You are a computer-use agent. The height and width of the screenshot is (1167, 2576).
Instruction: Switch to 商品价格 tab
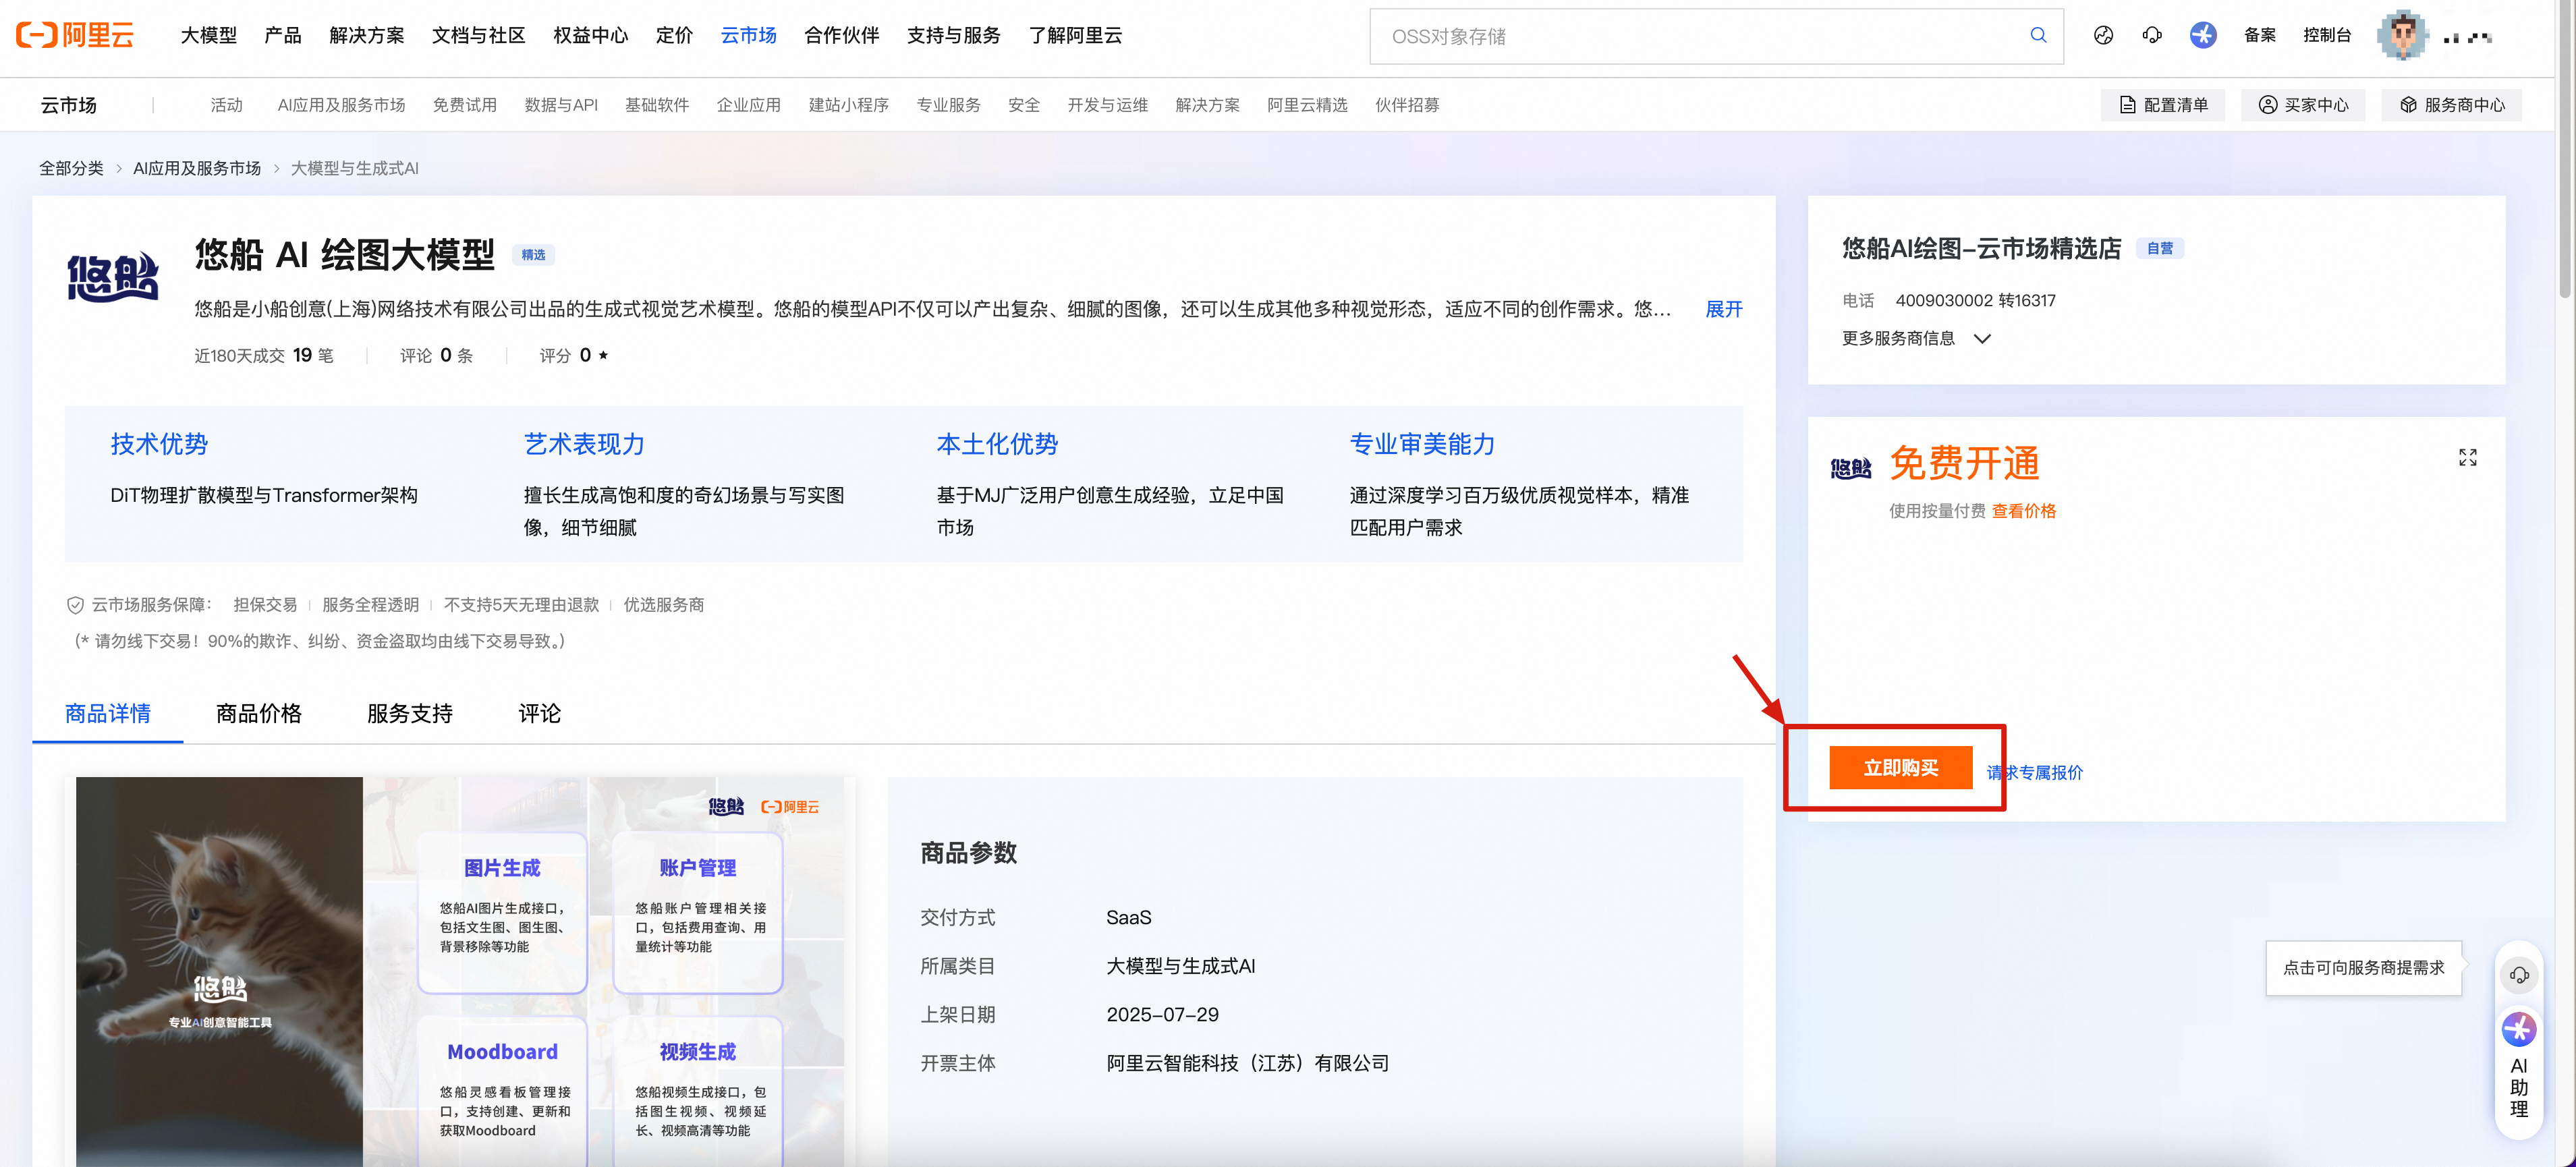(258, 713)
